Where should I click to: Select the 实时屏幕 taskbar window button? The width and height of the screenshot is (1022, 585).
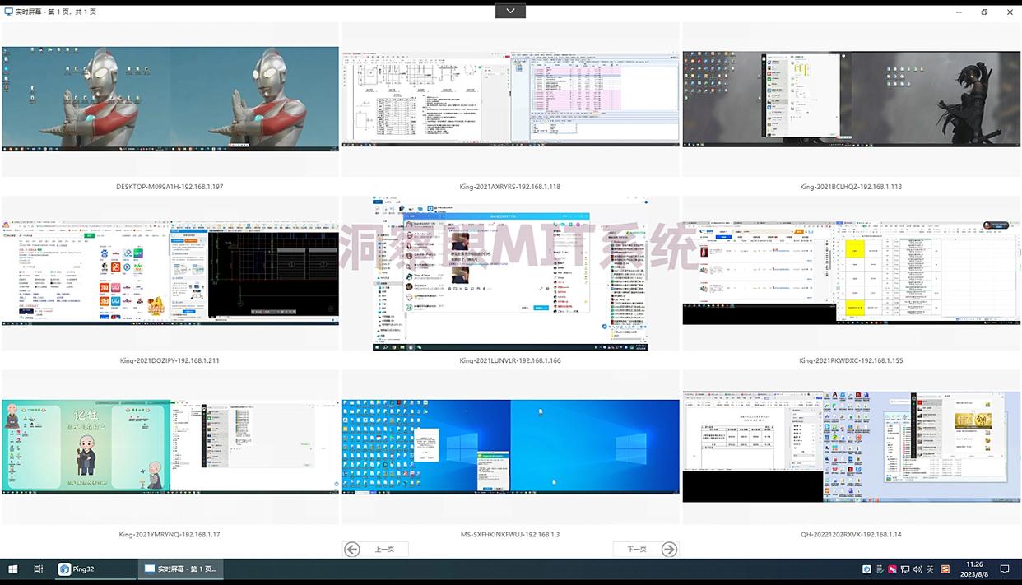click(179, 569)
